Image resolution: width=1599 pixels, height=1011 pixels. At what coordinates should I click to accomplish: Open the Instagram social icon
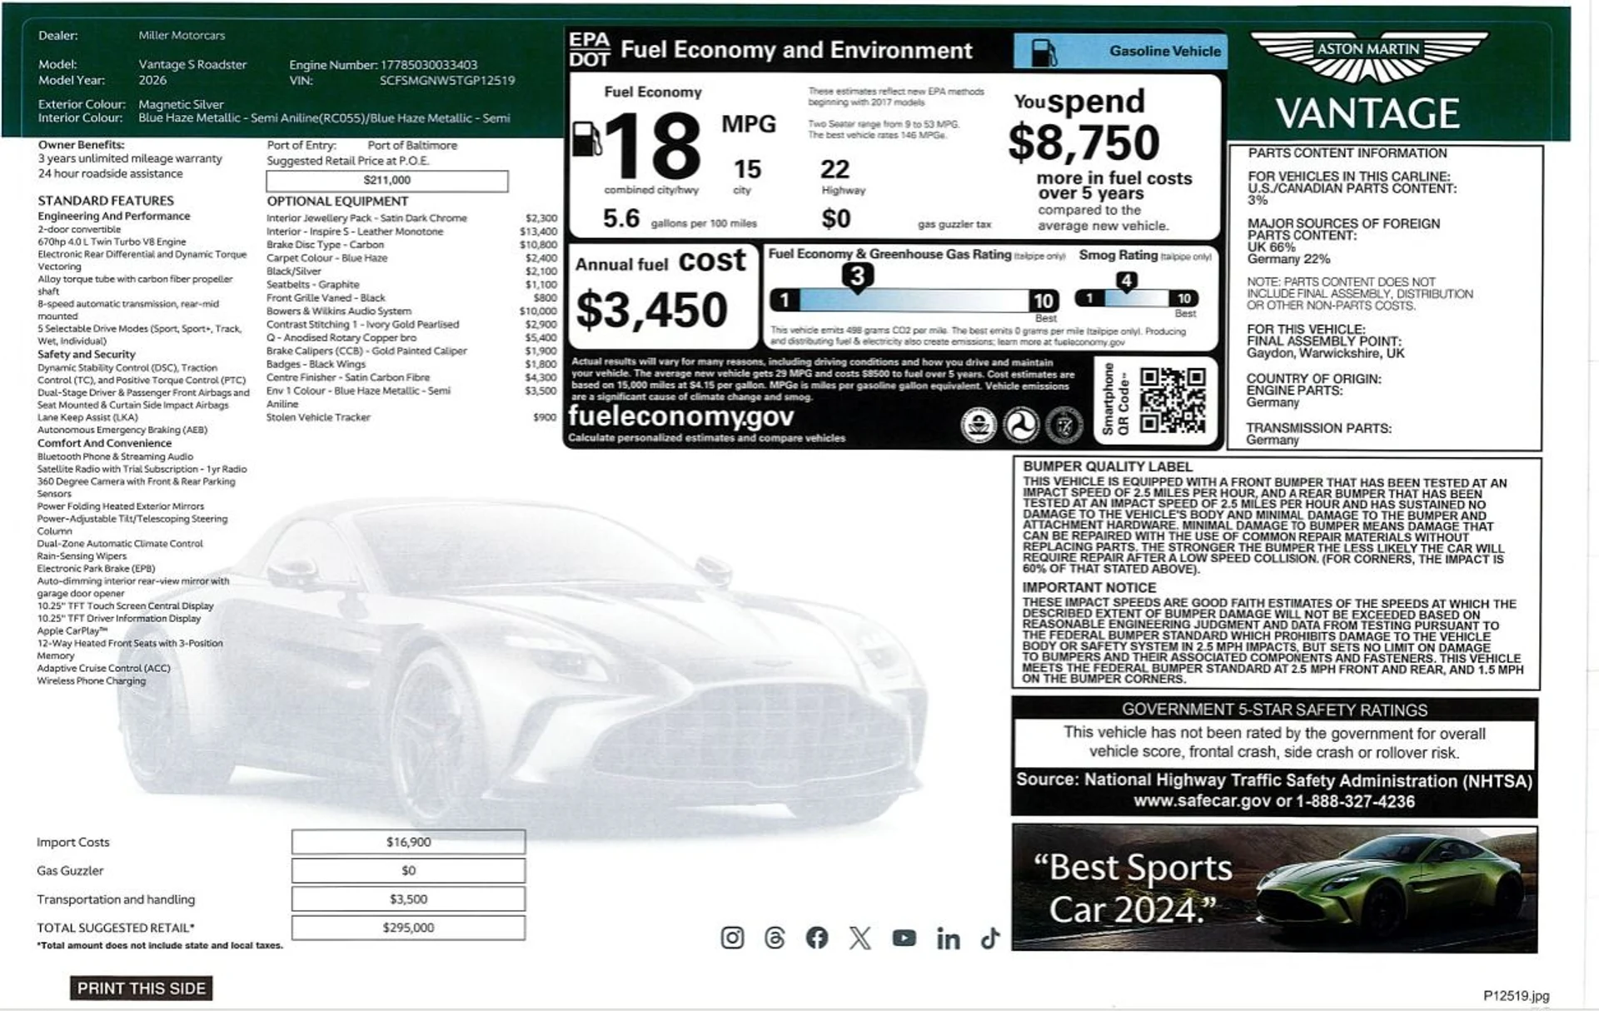[x=732, y=938]
